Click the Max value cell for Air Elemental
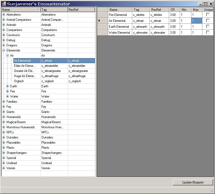The height and width of the screenshot is (194, 215). [196, 21]
